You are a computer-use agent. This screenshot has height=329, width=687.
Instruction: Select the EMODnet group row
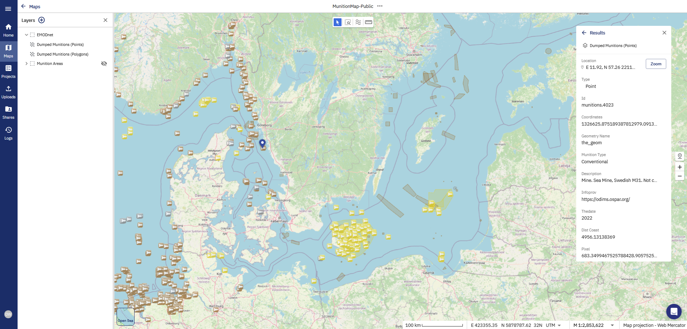coord(45,35)
